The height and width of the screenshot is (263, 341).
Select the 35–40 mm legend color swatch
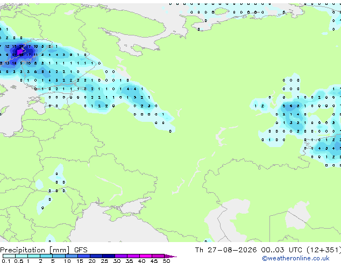coord(133,256)
